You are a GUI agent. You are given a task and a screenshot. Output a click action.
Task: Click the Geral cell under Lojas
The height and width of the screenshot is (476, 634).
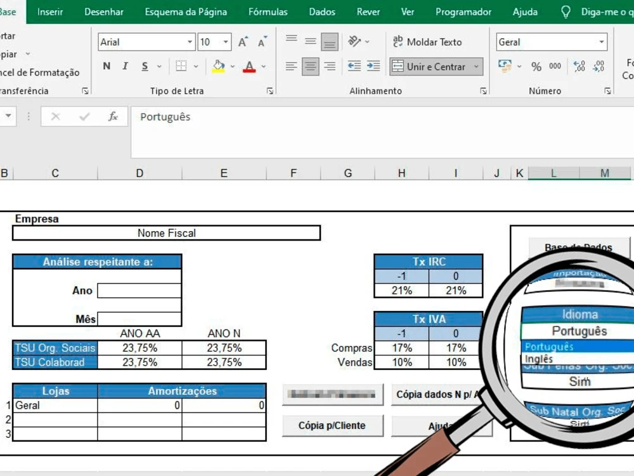(55, 405)
